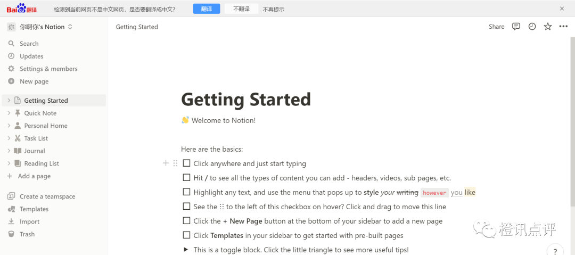Click the Personal Home person icon
This screenshot has height=255, width=575.
(17, 126)
